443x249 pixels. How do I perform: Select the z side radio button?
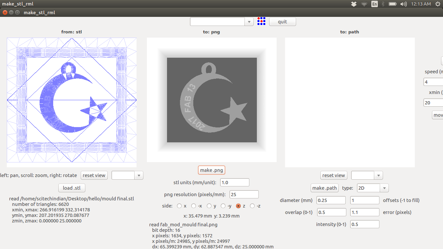click(238, 206)
